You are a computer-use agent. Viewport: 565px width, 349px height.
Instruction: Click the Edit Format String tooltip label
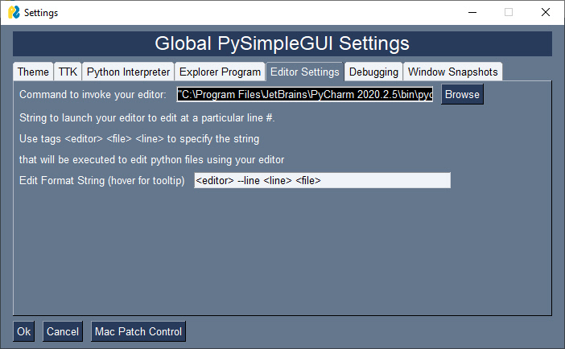coord(102,181)
